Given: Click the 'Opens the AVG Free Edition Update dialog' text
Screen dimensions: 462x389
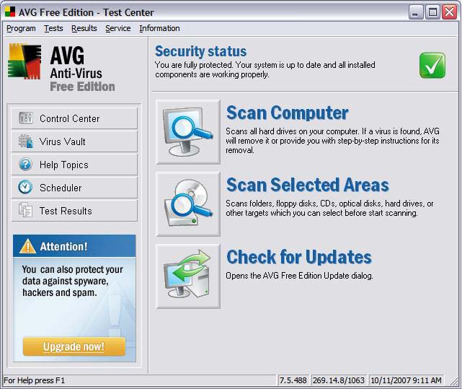Looking at the screenshot, I should tap(299, 276).
